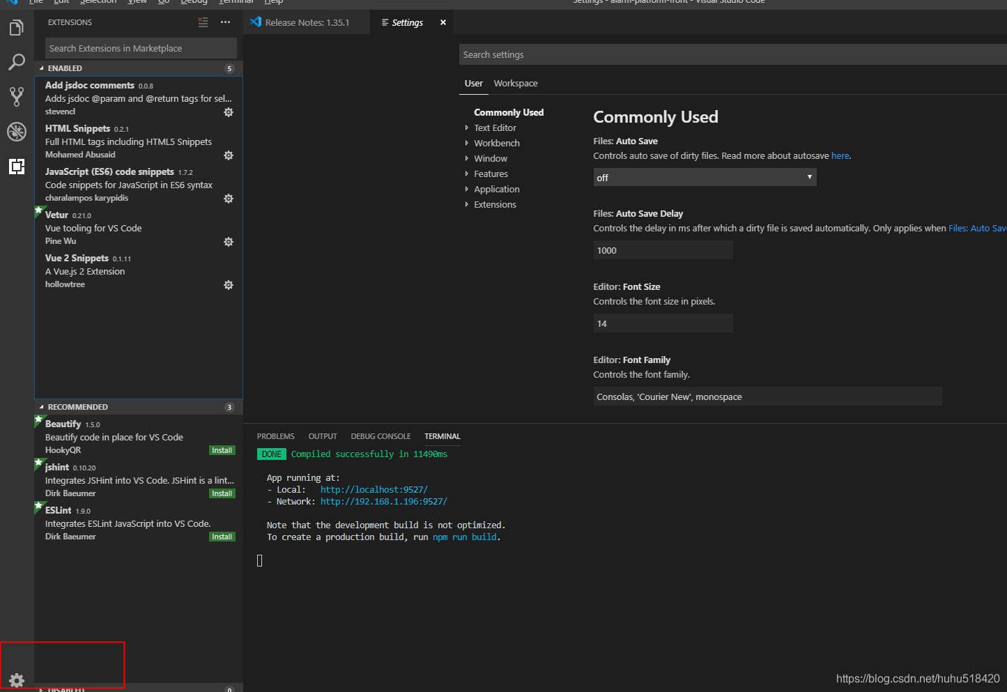The width and height of the screenshot is (1007, 692).
Task: Select the ESLint recommended extension title
Action: [x=59, y=510]
